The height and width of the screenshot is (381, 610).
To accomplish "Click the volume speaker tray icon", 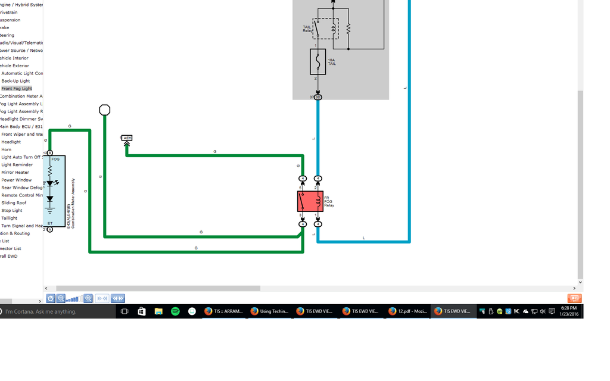I will click(x=543, y=311).
